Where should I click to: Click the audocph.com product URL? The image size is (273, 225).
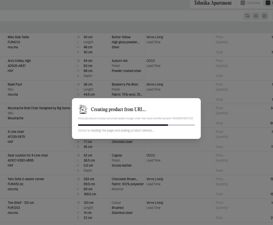[x=135, y=119]
